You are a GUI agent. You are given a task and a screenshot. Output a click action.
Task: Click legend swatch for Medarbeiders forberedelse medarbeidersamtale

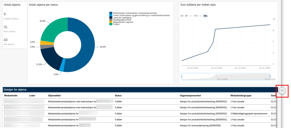(111, 13)
